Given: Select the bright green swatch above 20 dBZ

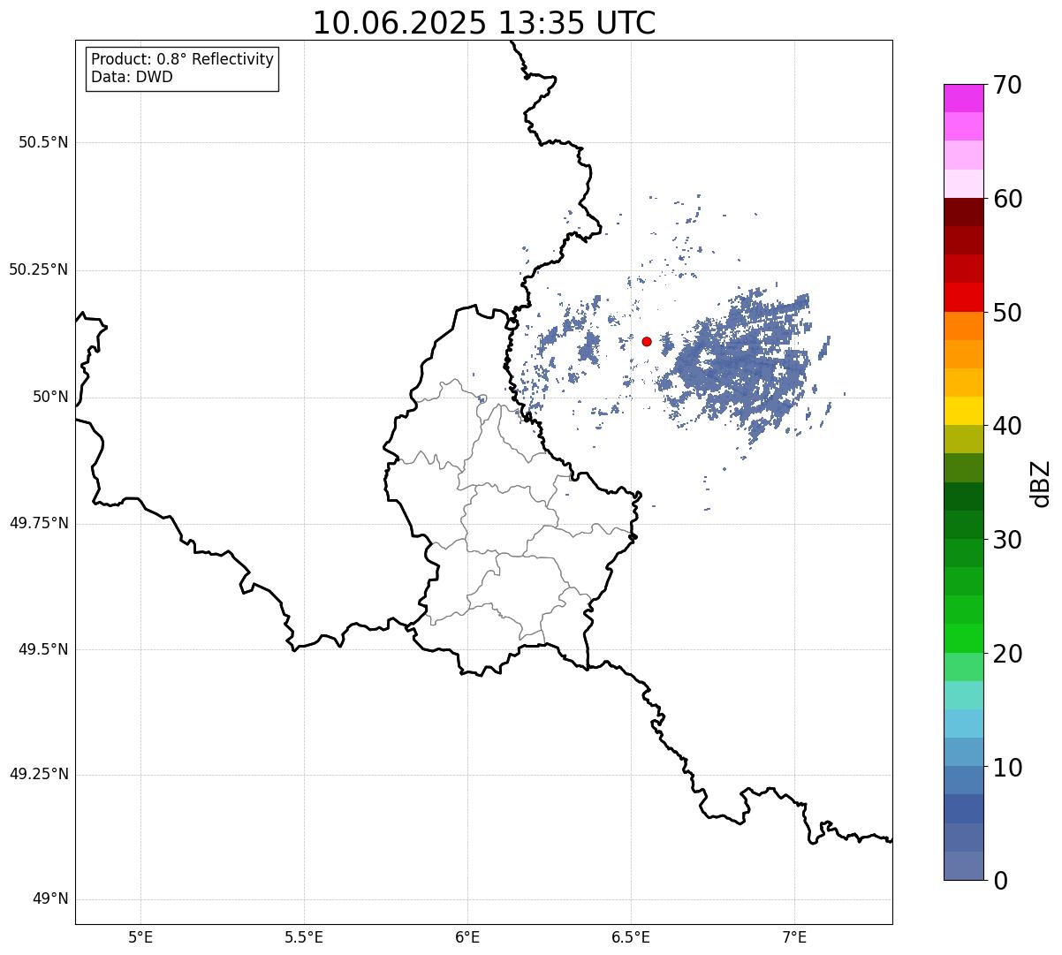Looking at the screenshot, I should pyautogui.click(x=964, y=639).
